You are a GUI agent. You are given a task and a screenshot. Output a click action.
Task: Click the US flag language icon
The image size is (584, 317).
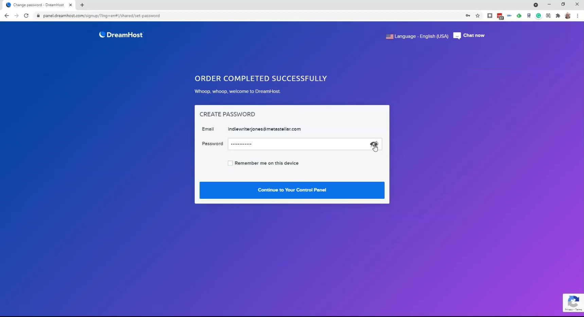pos(390,36)
